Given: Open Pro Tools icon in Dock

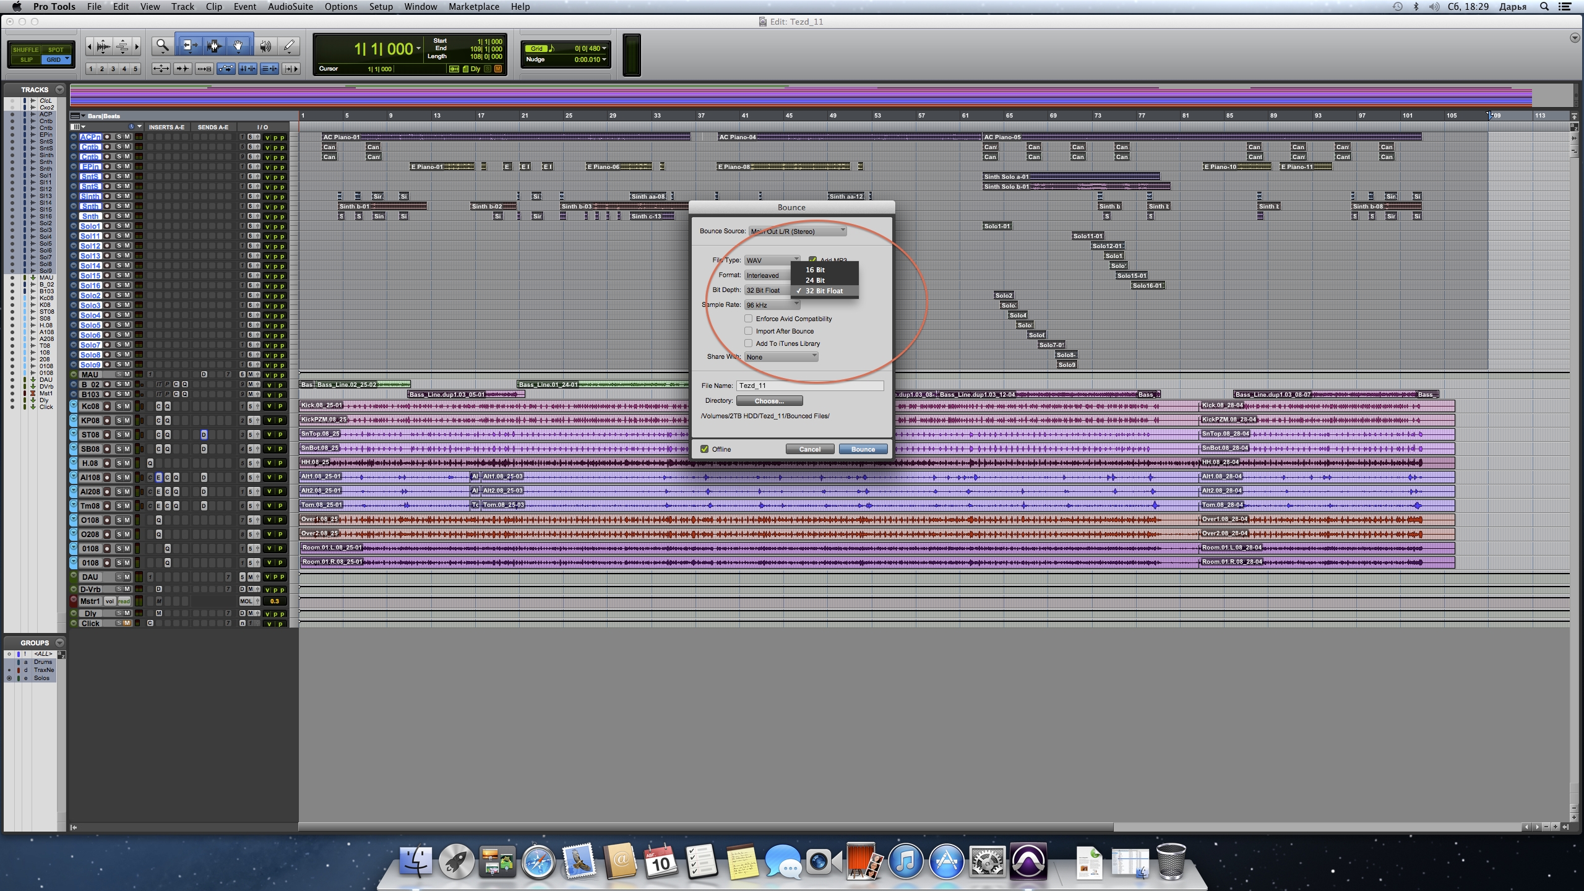Looking at the screenshot, I should click(1028, 861).
